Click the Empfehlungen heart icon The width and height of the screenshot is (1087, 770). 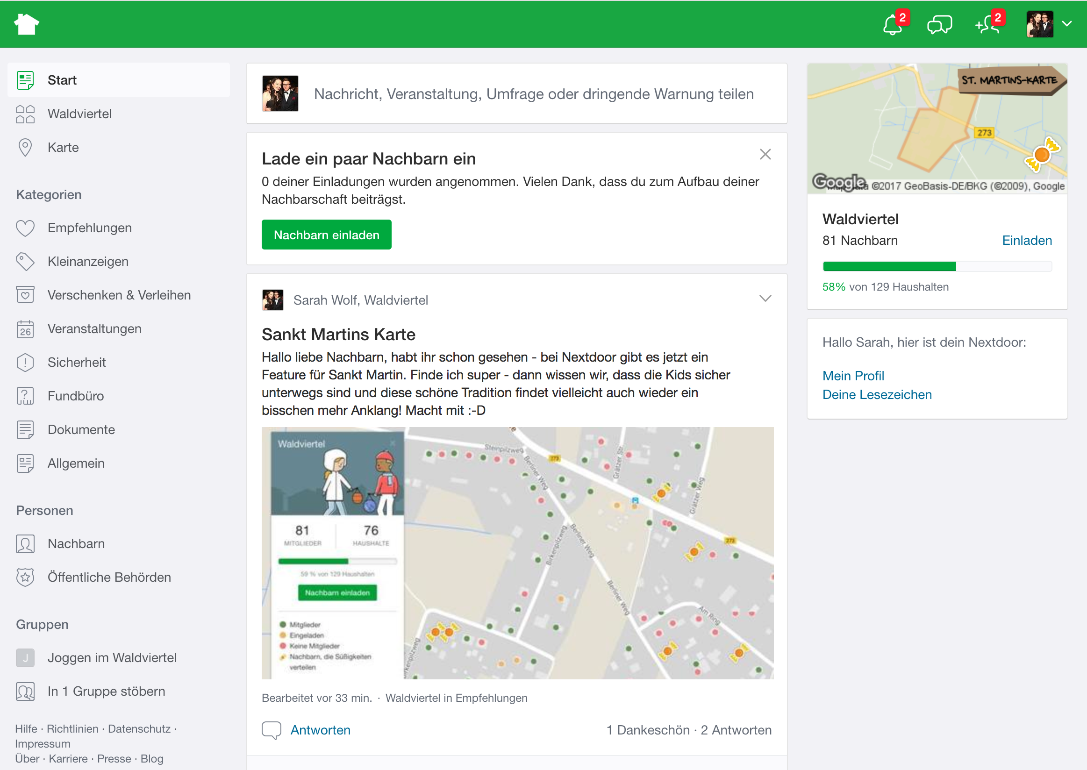(25, 228)
